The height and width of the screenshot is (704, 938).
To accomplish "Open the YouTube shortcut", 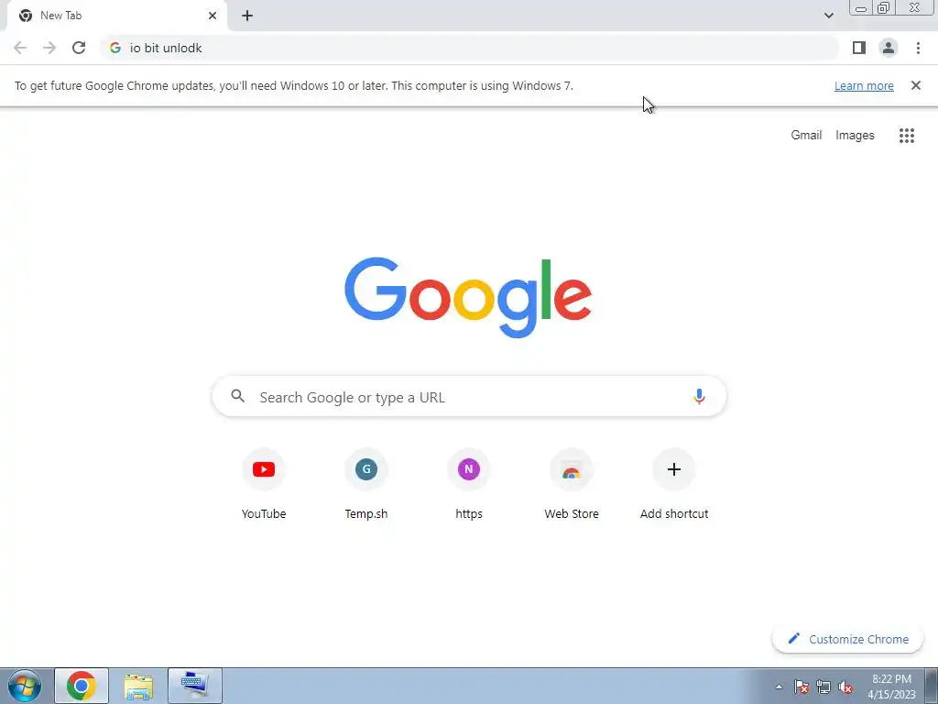I will pos(264,484).
